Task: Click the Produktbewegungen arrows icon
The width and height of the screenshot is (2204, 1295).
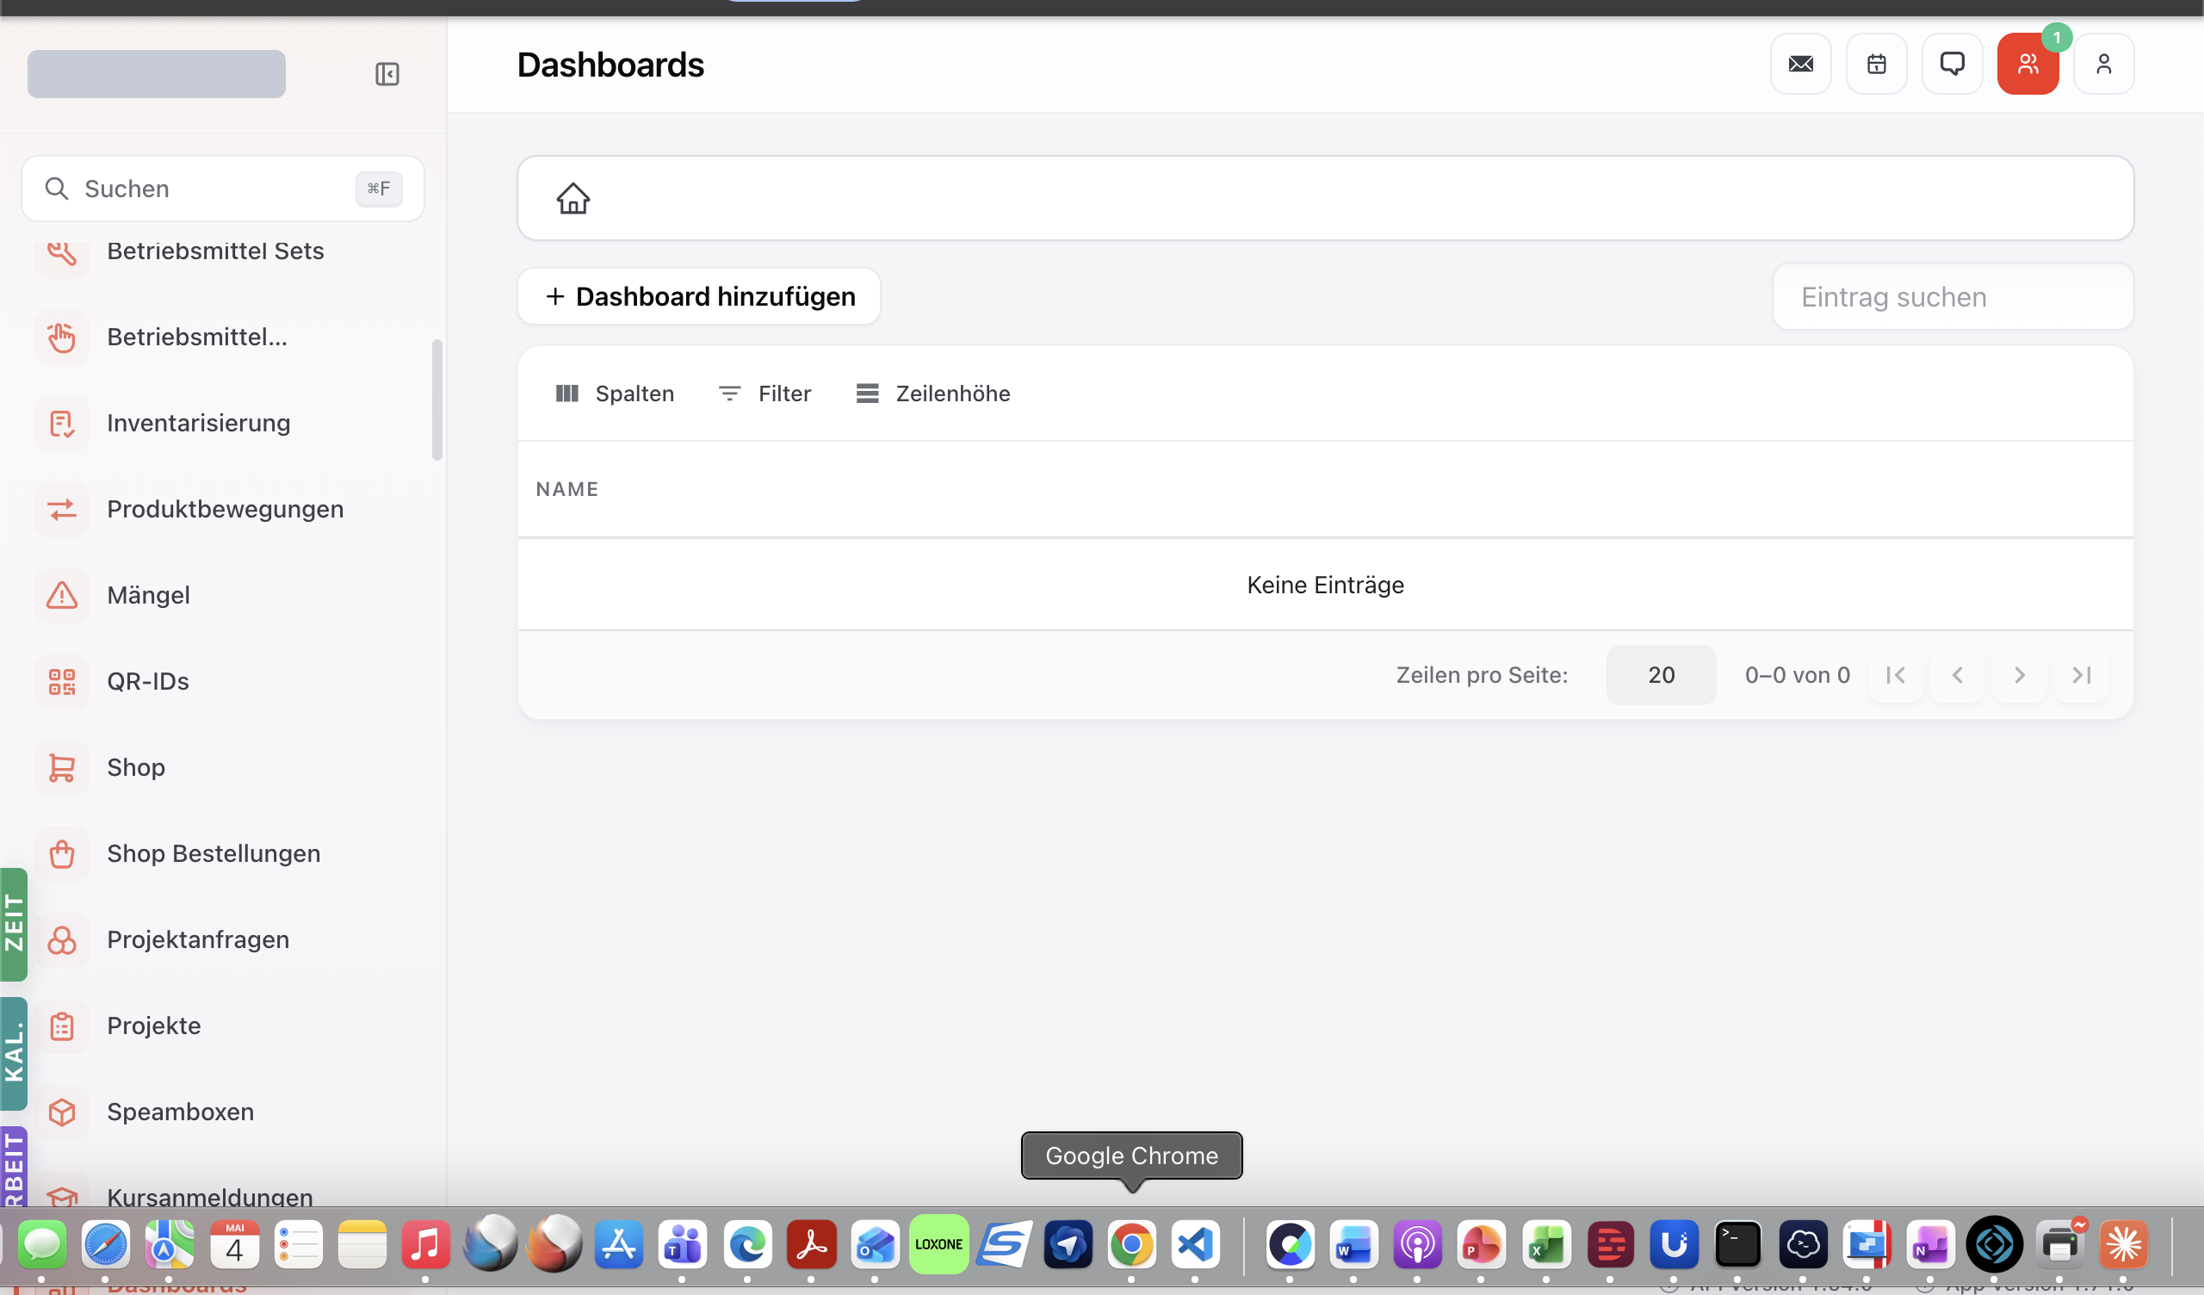Action: click(x=61, y=509)
